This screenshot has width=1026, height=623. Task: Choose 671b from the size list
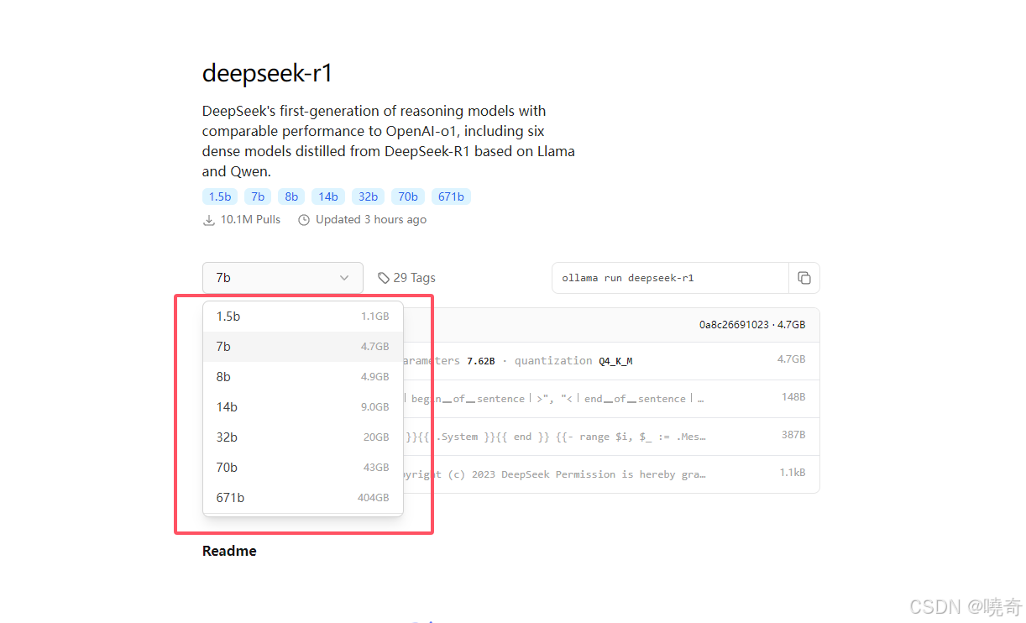(x=303, y=498)
